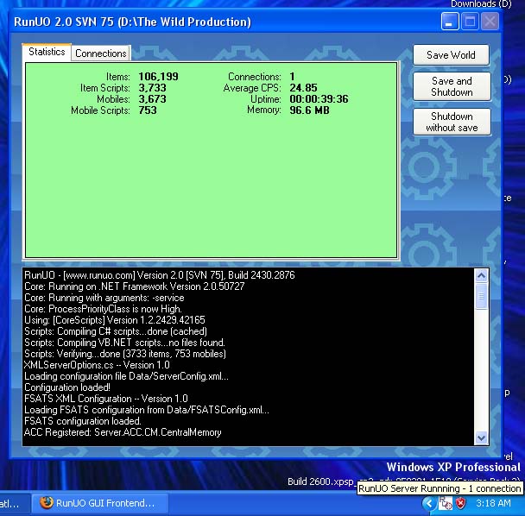The image size is (525, 516).
Task: Click the console scrollbar up arrow
Action: [481, 276]
